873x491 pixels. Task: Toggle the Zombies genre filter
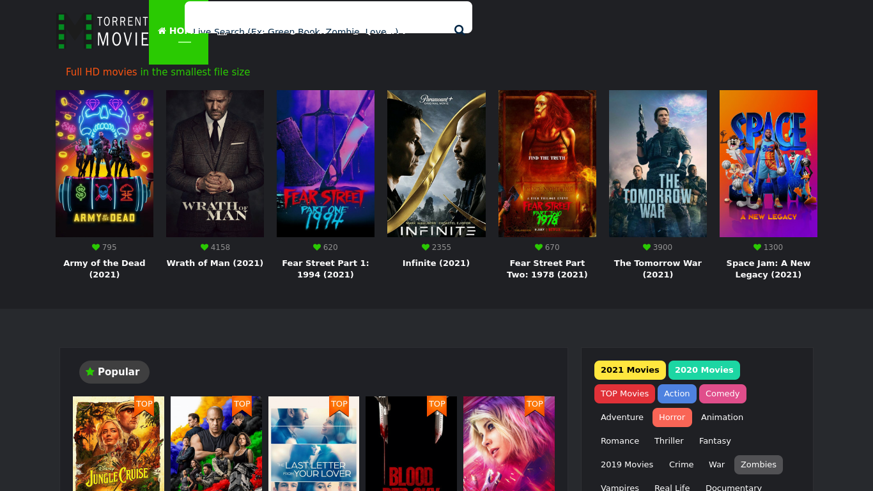758,465
